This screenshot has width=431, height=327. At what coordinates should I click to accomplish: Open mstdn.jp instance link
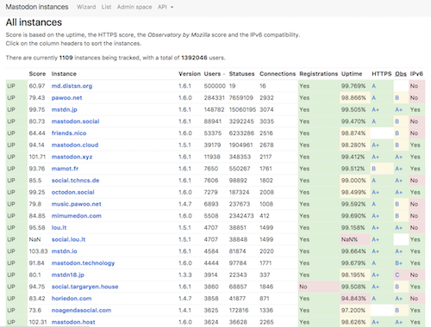click(x=65, y=109)
